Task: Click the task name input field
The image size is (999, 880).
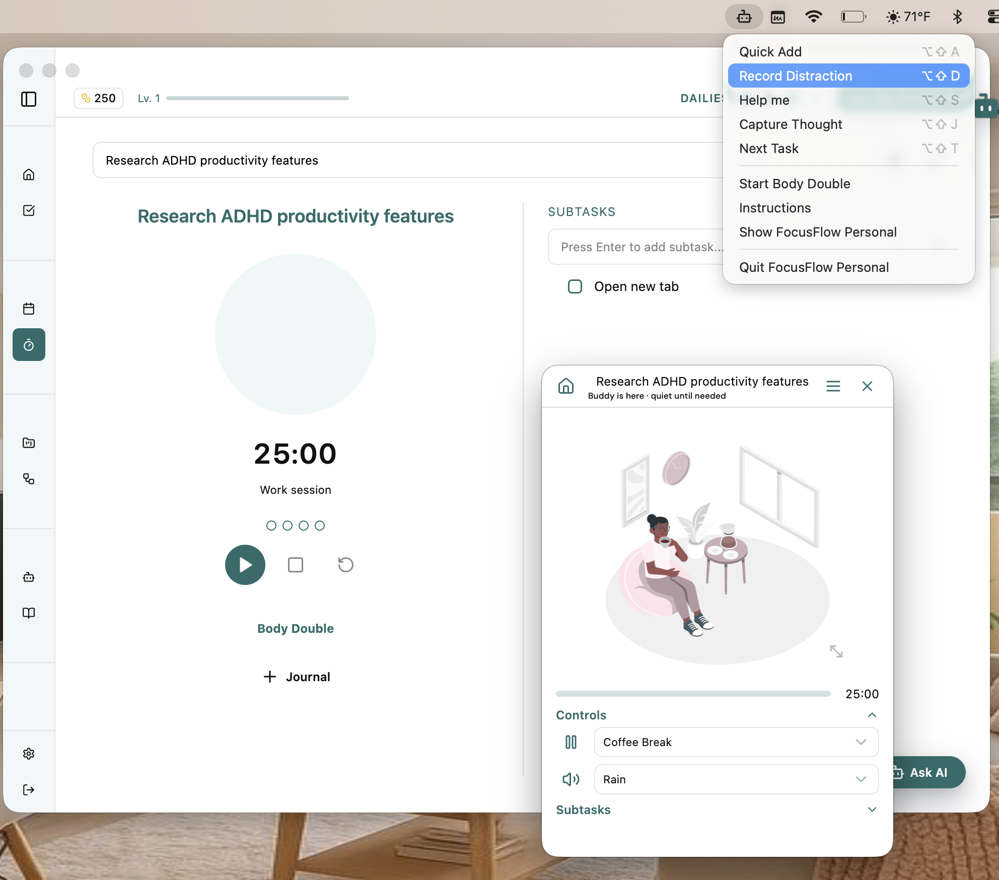Action: (x=408, y=160)
